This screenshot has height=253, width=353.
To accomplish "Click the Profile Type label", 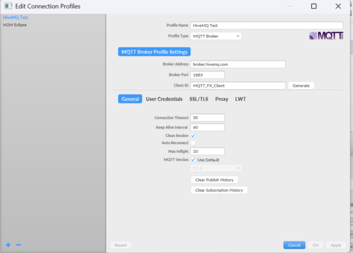I will (x=178, y=36).
